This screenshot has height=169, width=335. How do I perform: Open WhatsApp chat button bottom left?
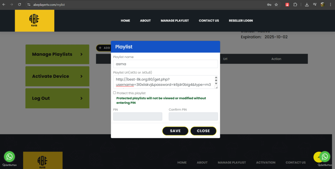pos(9,157)
